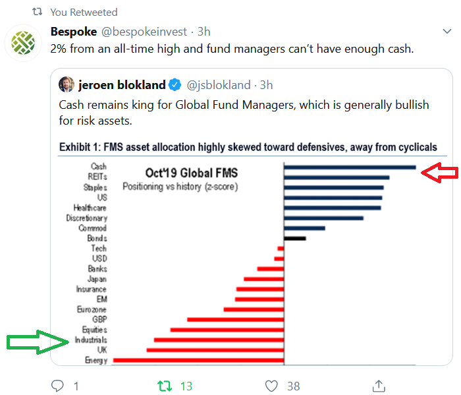461x395 pixels.
Task: Open jeroen blokland's profile photo
Action: 67,84
